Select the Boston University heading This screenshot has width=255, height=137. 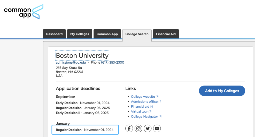(82, 56)
